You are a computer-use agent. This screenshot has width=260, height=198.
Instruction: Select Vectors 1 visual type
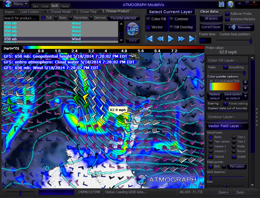[211, 146]
